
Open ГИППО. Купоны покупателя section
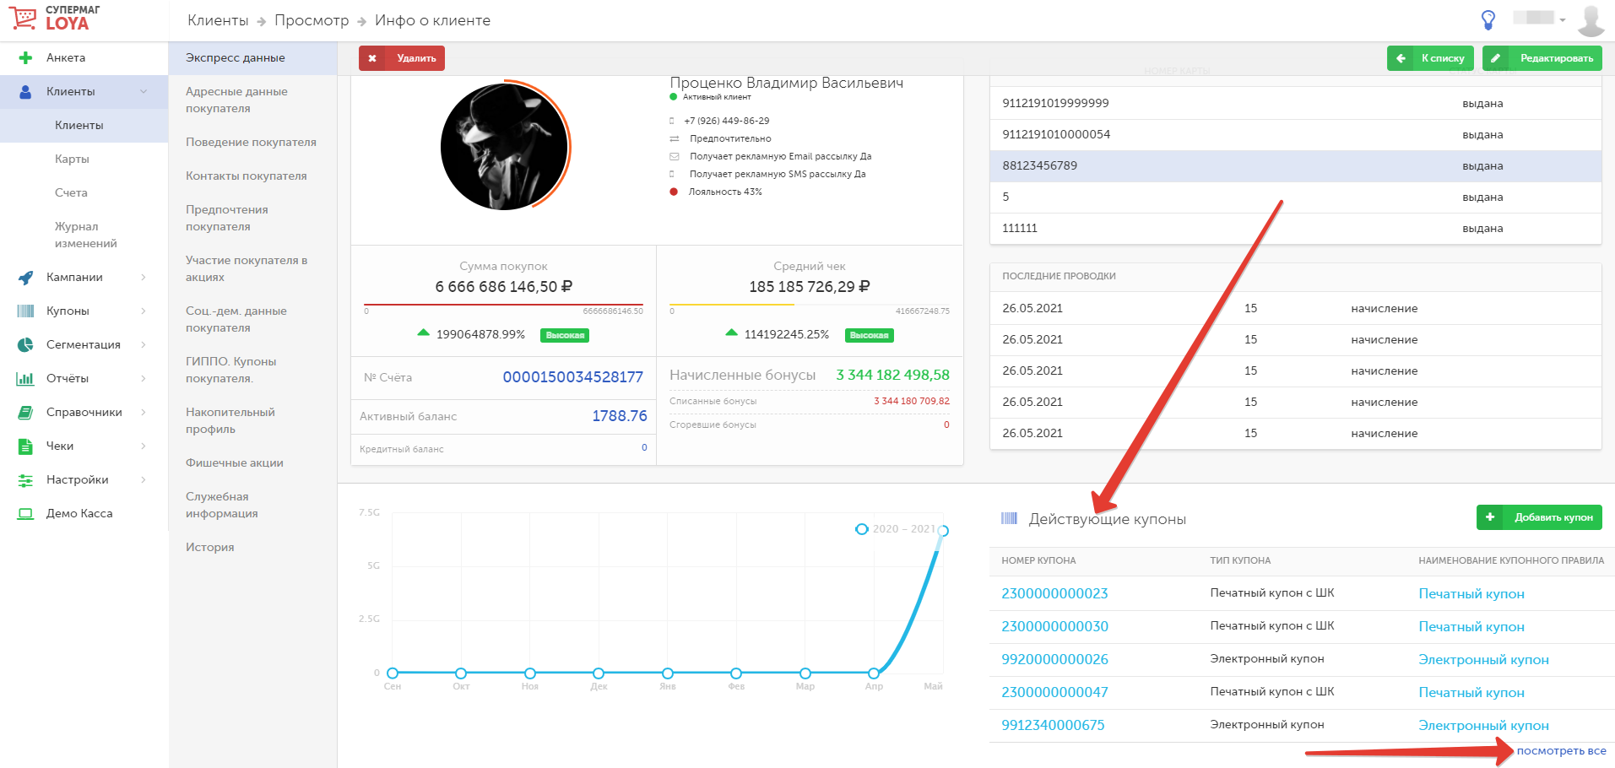tap(252, 370)
